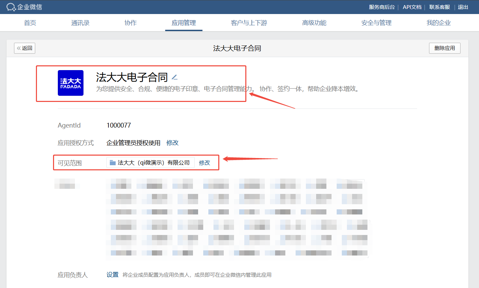Image resolution: width=479 pixels, height=288 pixels.
Task: Open the 服务商后台 link
Action: [382, 7]
